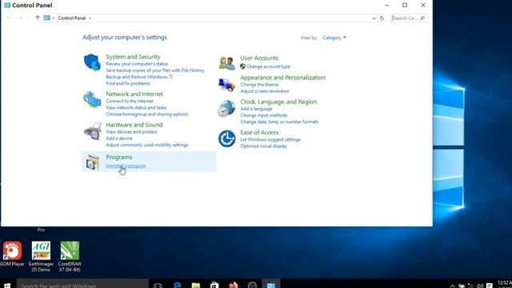Image resolution: width=512 pixels, height=288 pixels.
Task: Click the Network and Internet heading
Action: click(134, 94)
